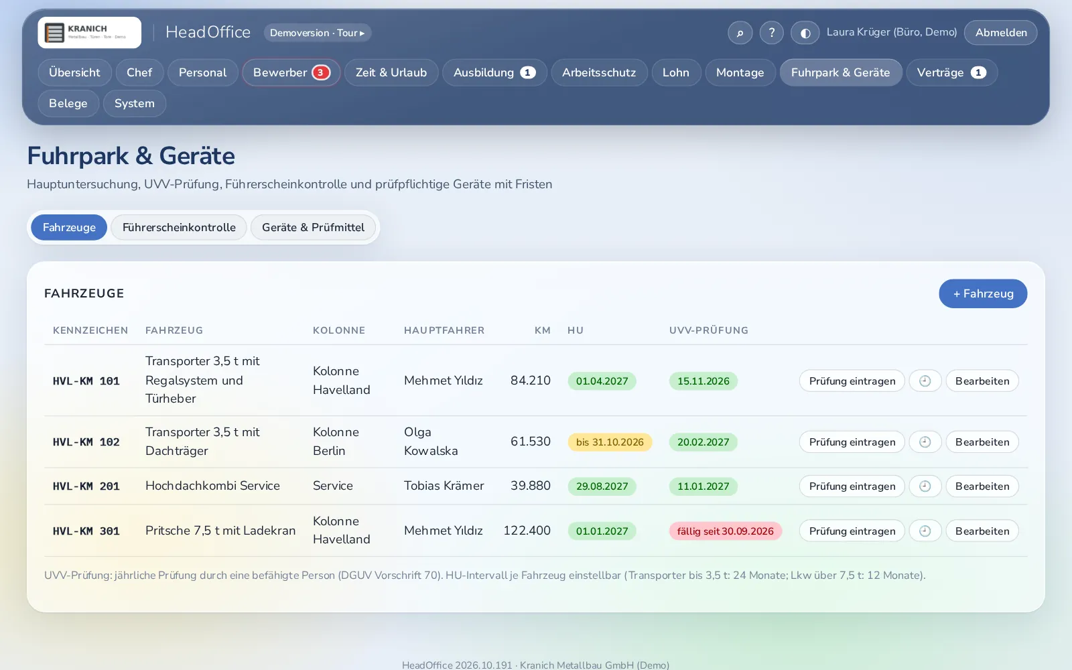The image size is (1072, 670).
Task: Click user name Laura Krüger (Büro, Demo)
Action: (891, 32)
